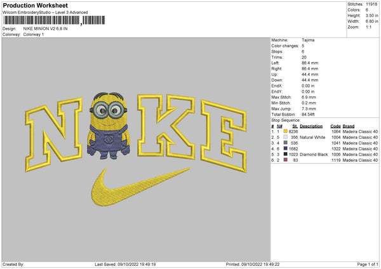This screenshot has height=269, width=381.
Task: Click the embroidered letter E
Action: tap(224, 136)
